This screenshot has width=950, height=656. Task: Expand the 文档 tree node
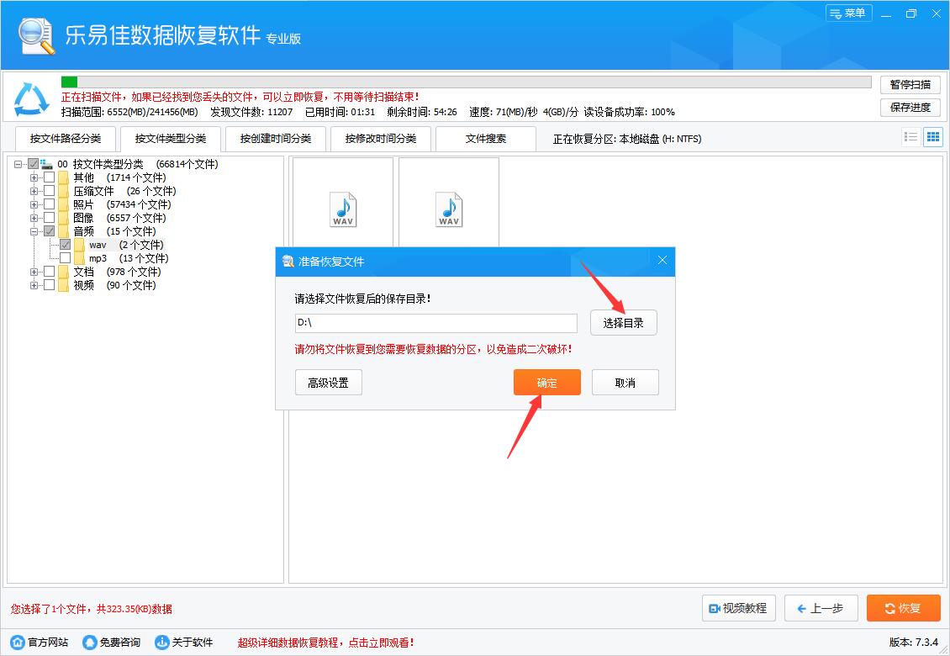point(34,272)
